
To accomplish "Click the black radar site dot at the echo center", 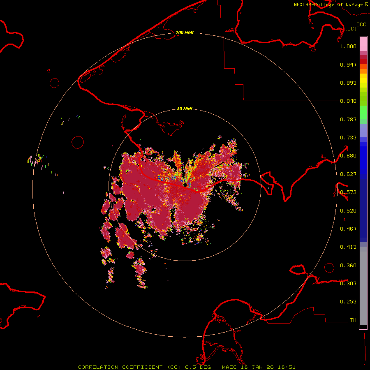I will 185,185.
